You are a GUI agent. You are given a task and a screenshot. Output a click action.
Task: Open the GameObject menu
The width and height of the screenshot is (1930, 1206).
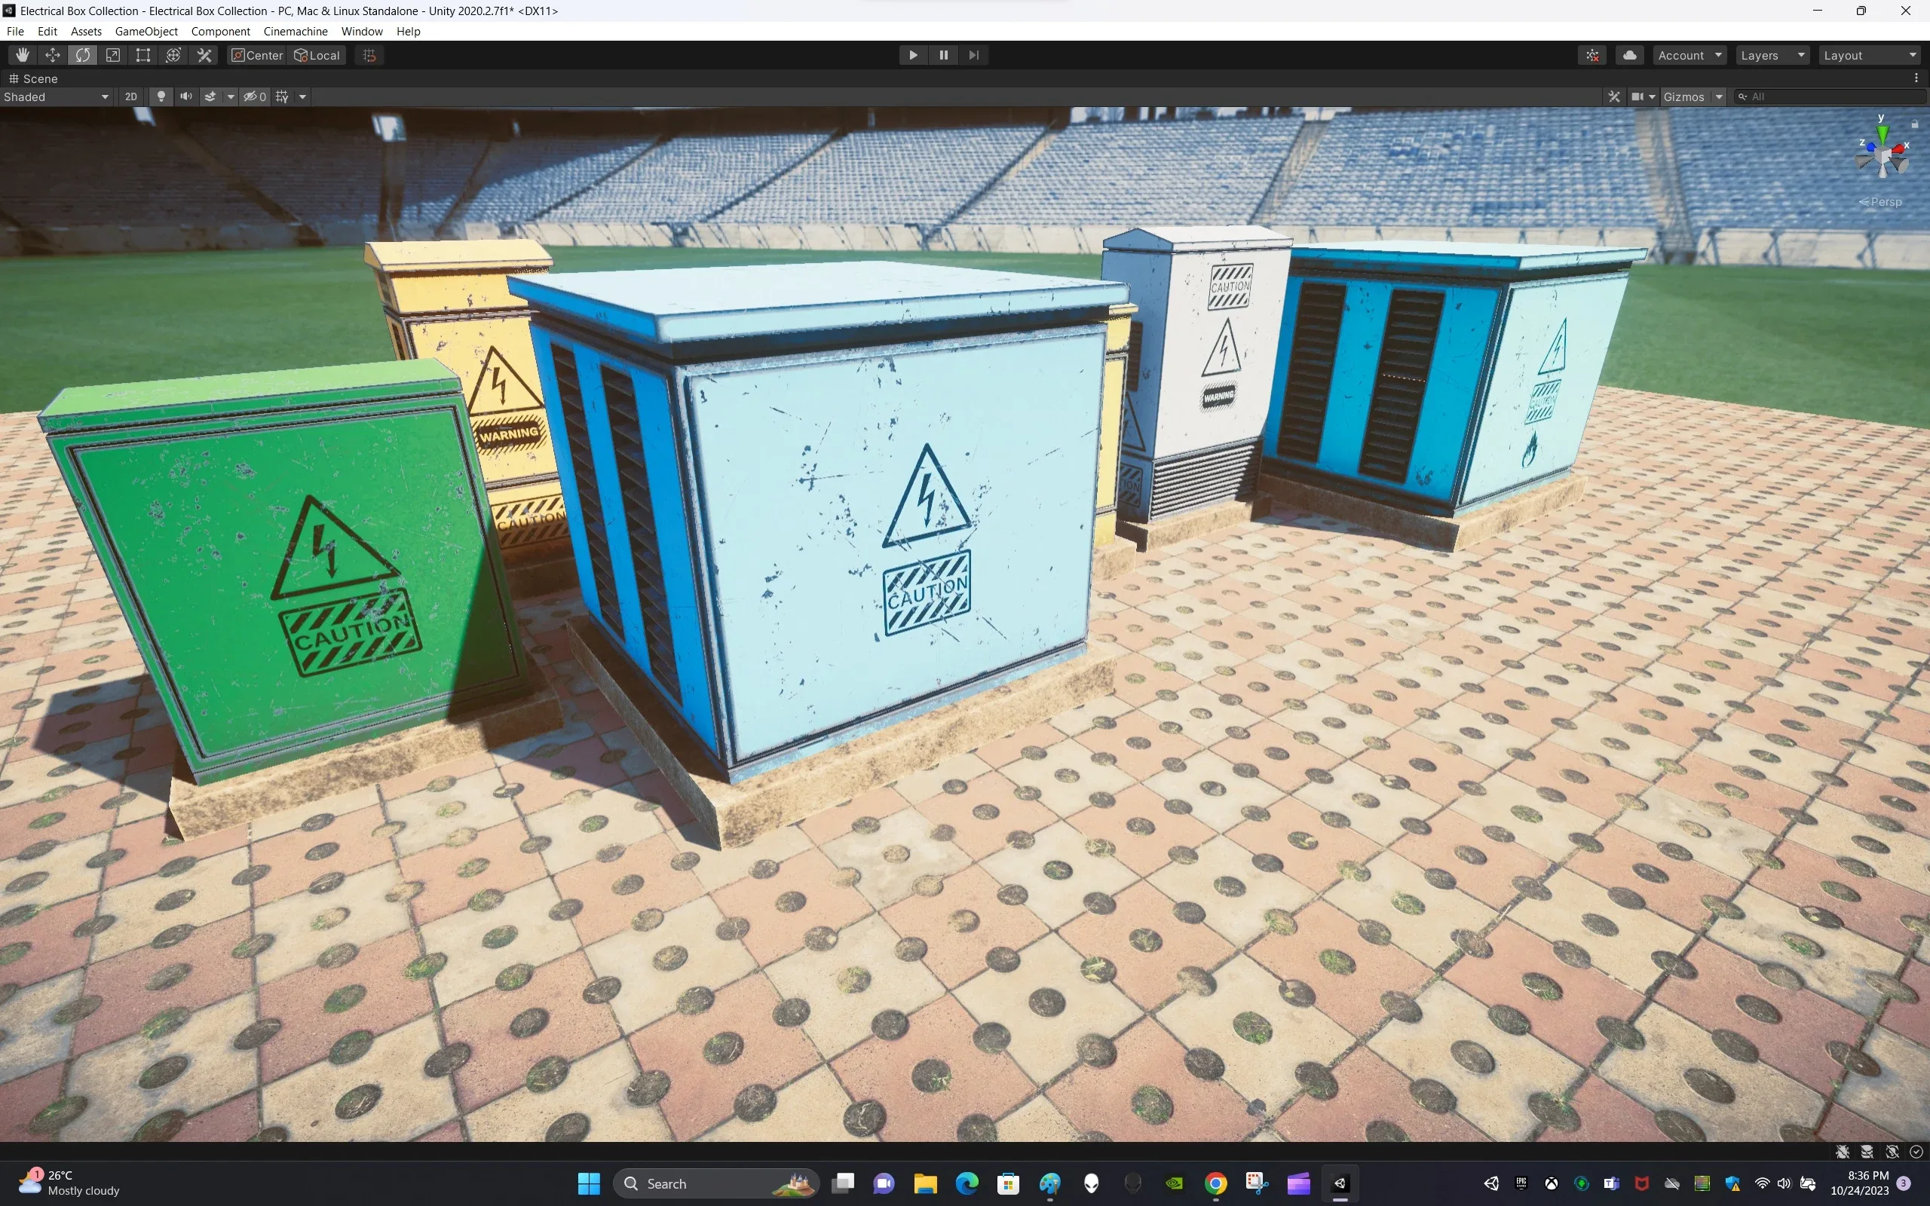tap(146, 31)
